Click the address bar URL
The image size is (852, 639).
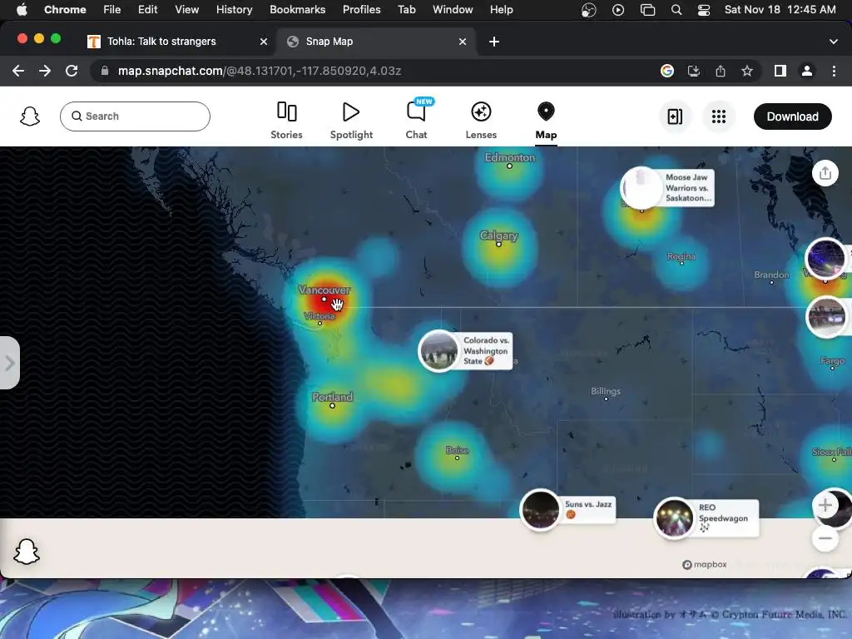[260, 71]
